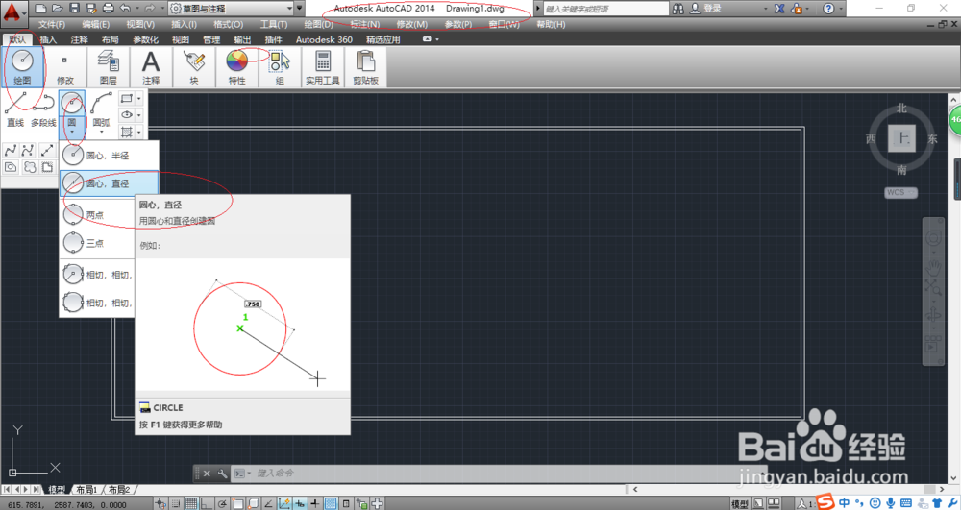This screenshot has width=961, height=510.
Task: Click the help question mark icon
Action: pyautogui.click(x=828, y=9)
